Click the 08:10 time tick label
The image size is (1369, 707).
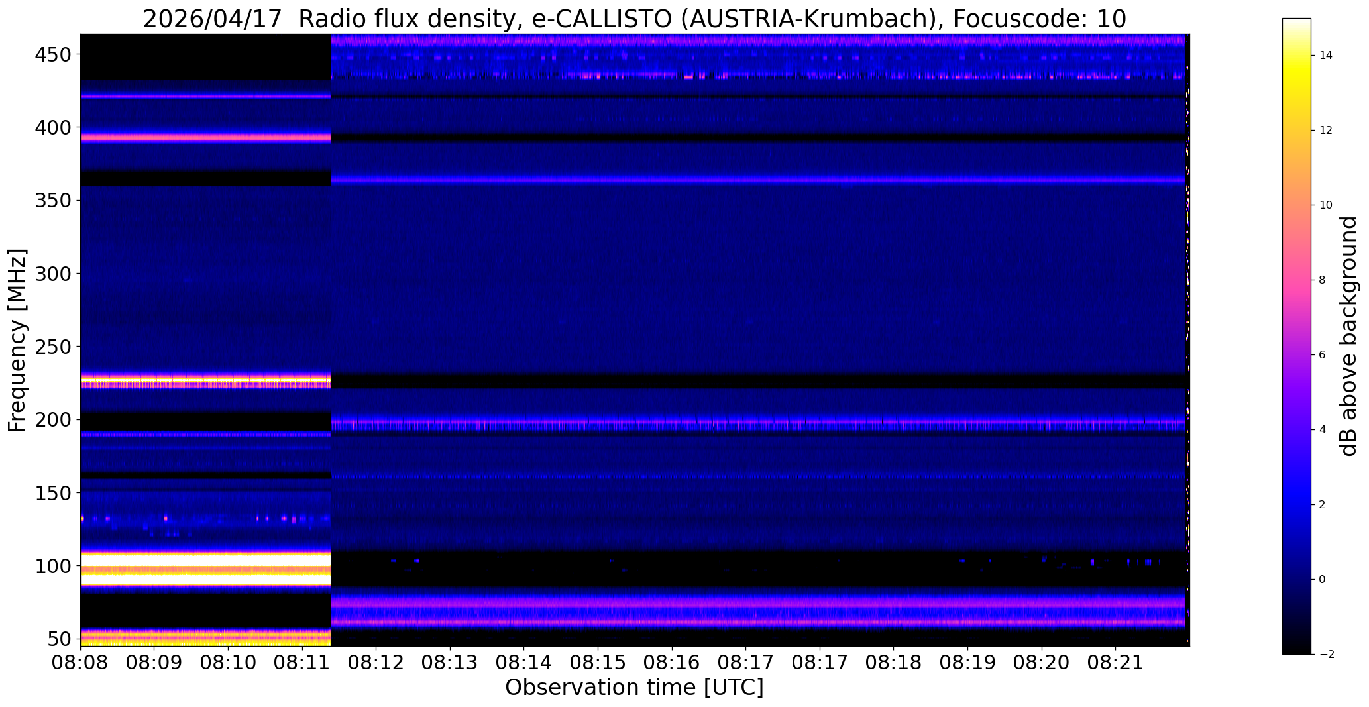pos(228,663)
